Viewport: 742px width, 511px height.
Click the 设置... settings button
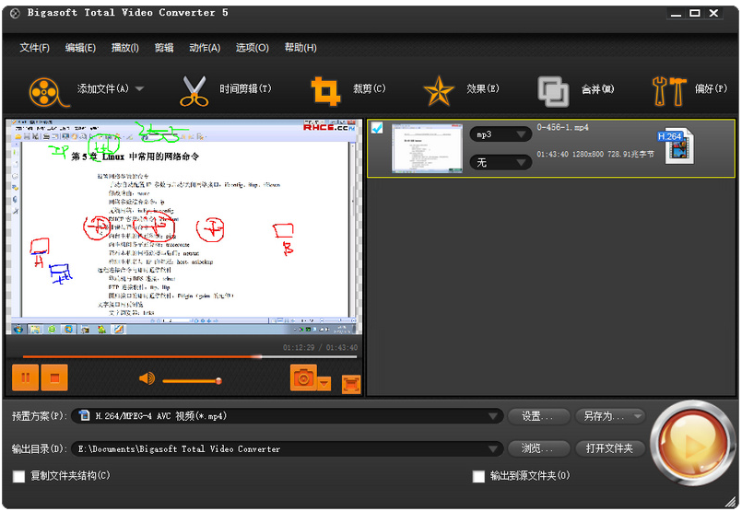[538, 416]
